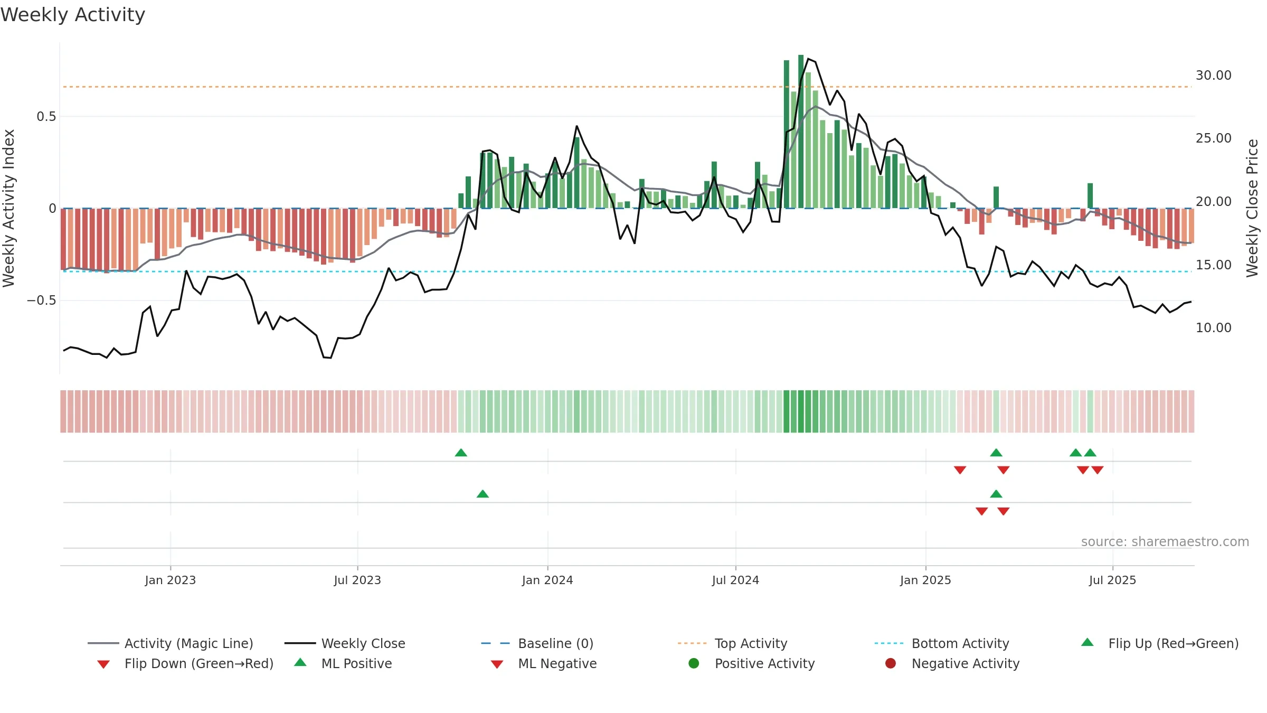Click the Weekly Close Price axis title
Image resolution: width=1267 pixels, height=713 pixels.
pos(1252,208)
